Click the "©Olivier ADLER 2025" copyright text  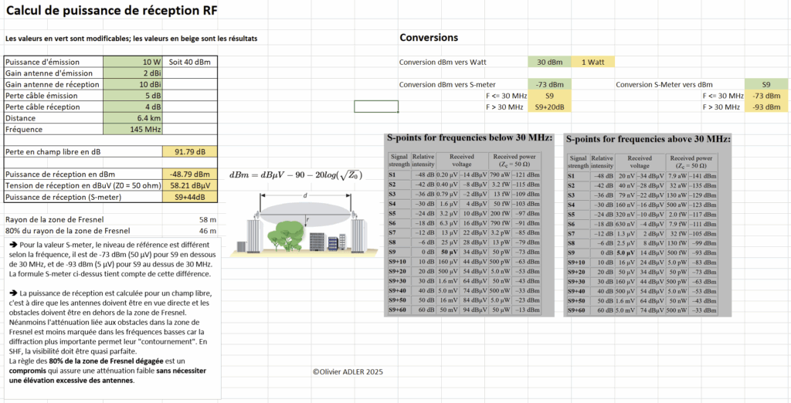(x=348, y=371)
